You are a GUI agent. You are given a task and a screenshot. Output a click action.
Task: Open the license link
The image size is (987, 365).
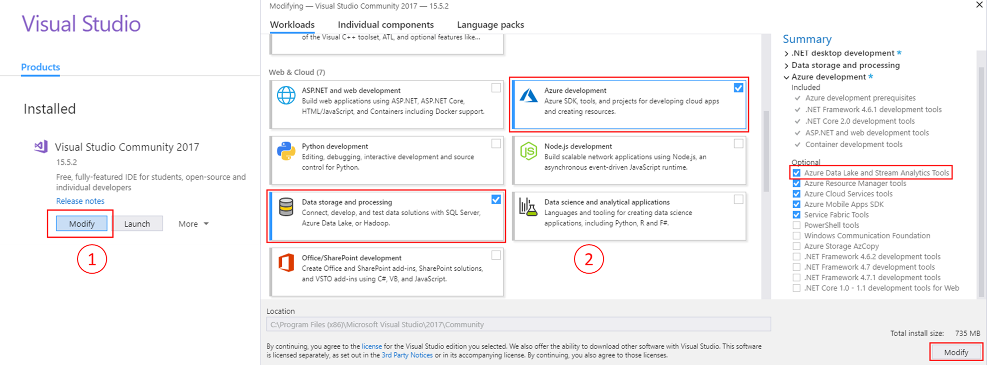(x=372, y=346)
